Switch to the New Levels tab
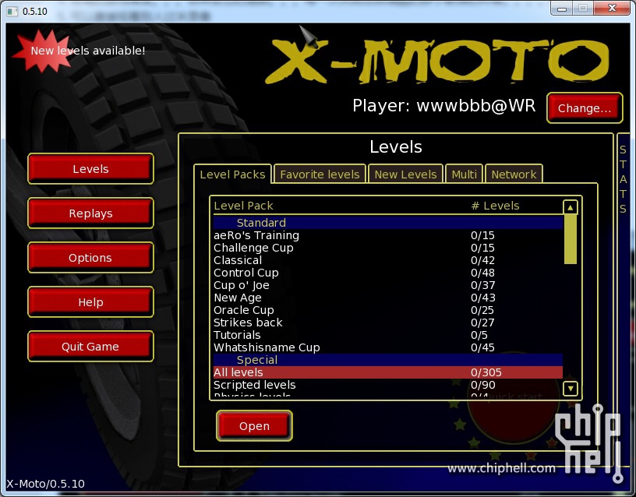 coord(405,174)
